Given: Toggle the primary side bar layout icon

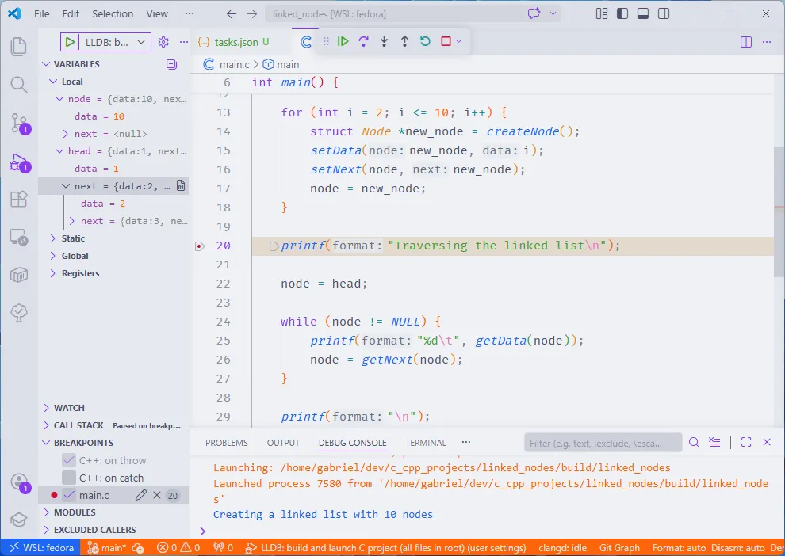Looking at the screenshot, I should click(622, 13).
